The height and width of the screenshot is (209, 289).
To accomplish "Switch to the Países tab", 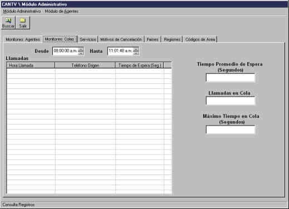I will click(153, 39).
